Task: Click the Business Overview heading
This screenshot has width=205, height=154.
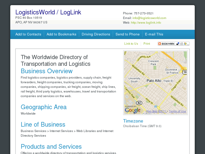Action: pos(47,71)
